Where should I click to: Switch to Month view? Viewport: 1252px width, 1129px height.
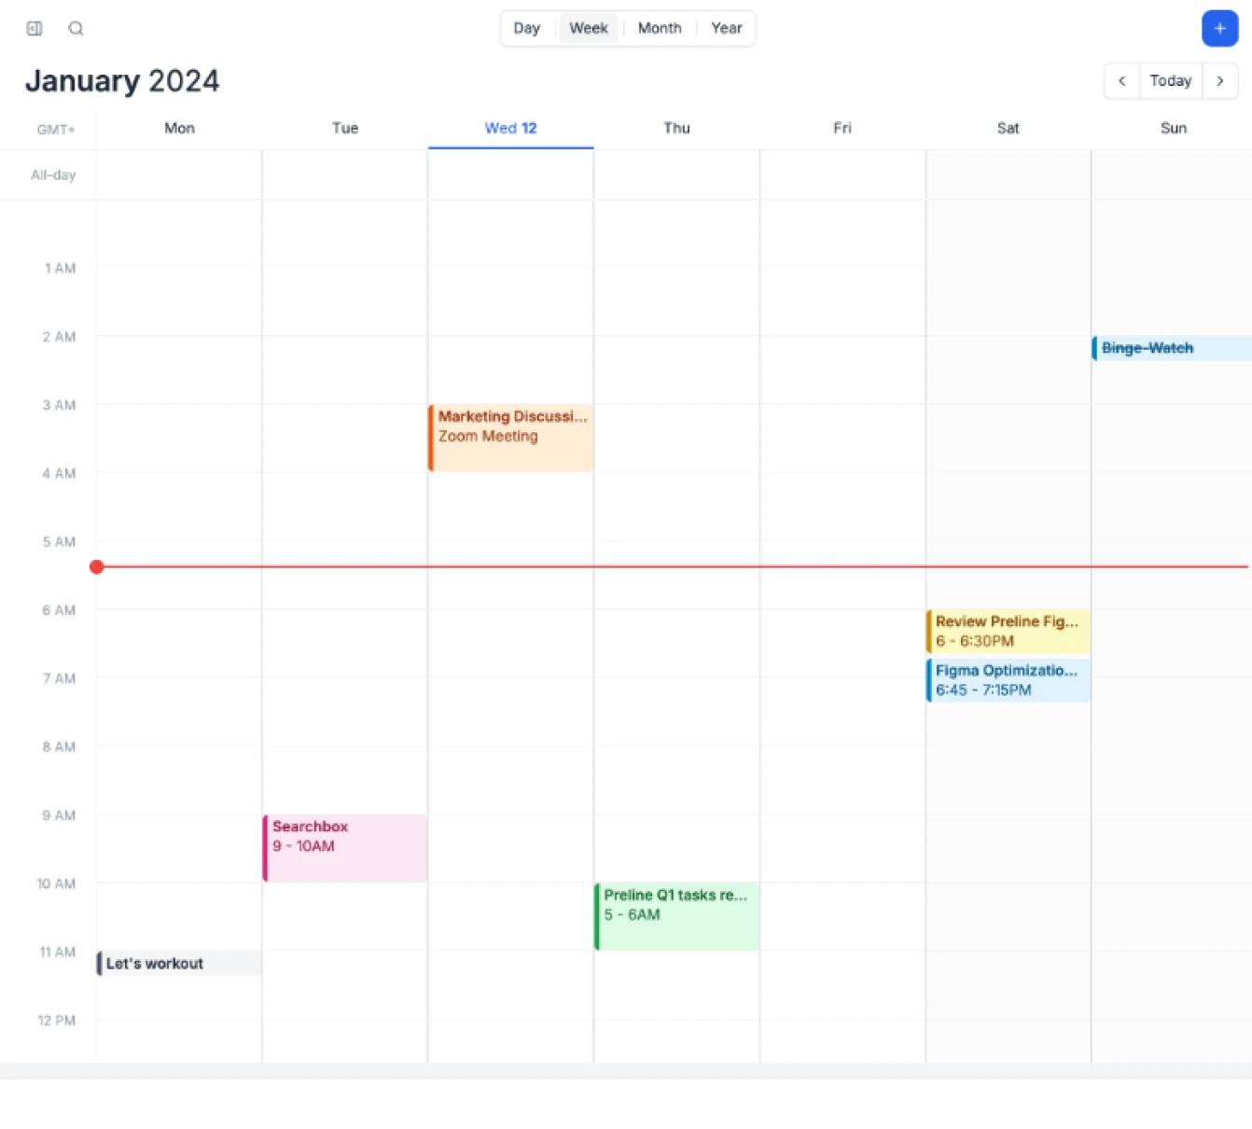click(x=660, y=28)
